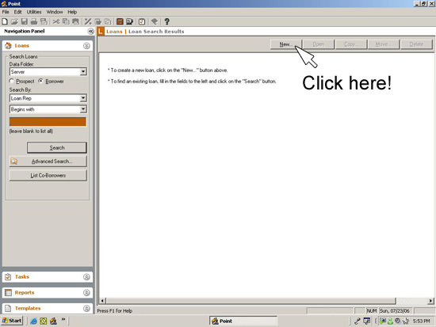This screenshot has height=327, width=436.
Task: Click the Search button
Action: 57,147
